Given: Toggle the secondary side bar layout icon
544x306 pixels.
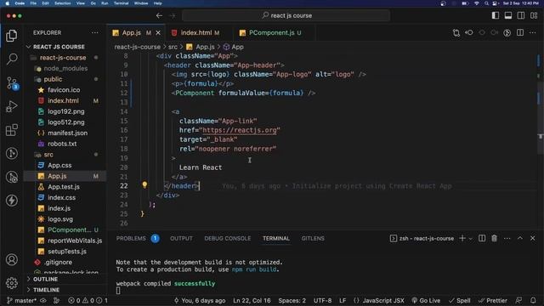Looking at the screenshot, I should pos(521,15).
